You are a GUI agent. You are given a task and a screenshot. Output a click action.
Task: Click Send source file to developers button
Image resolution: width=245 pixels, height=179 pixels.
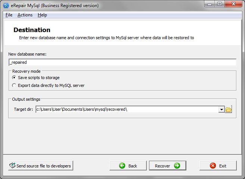[x=41, y=166]
